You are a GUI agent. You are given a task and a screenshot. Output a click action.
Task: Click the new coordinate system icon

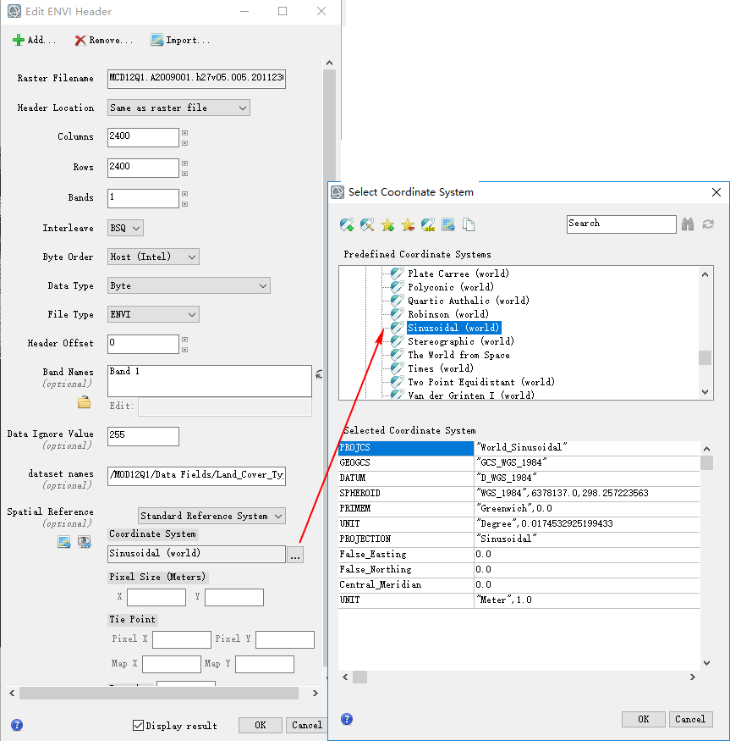point(347,225)
